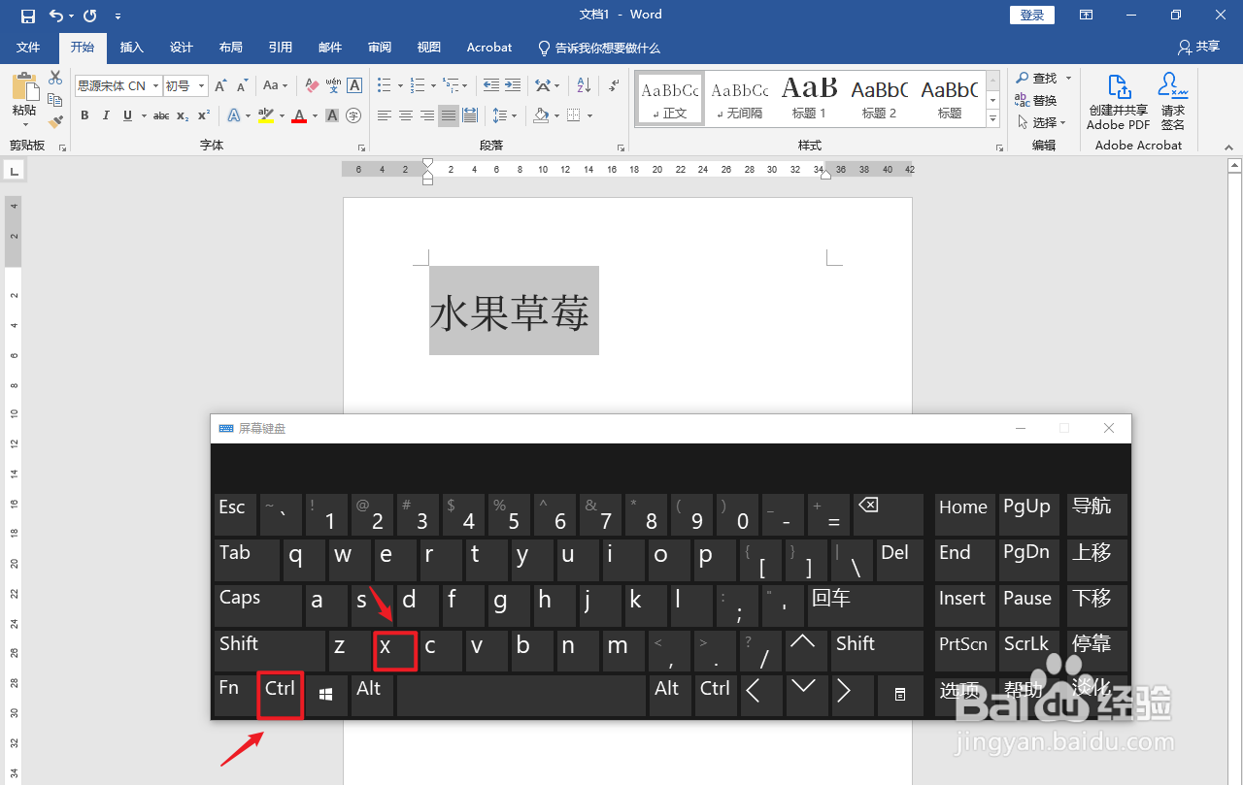This screenshot has width=1243, height=785.
Task: Shrink font size with the smaller A icon
Action: [241, 85]
